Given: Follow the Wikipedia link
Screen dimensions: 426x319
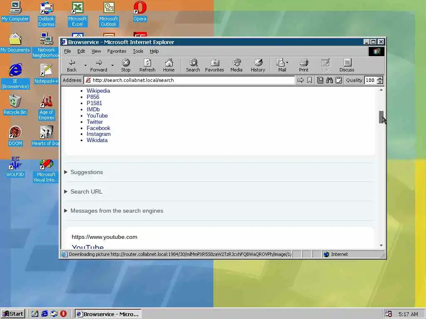Looking at the screenshot, I should [98, 91].
